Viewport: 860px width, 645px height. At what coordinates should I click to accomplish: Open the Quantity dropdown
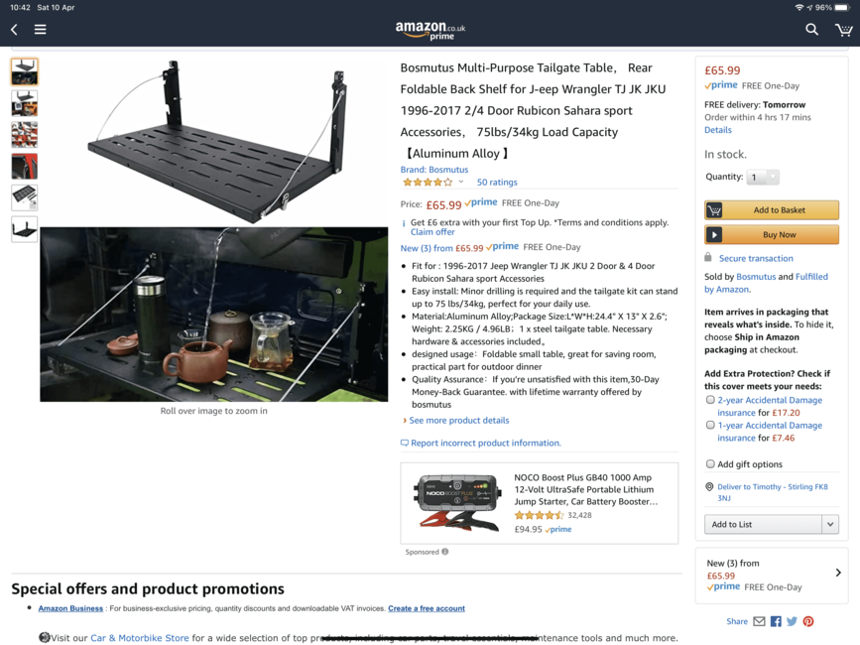point(763,178)
